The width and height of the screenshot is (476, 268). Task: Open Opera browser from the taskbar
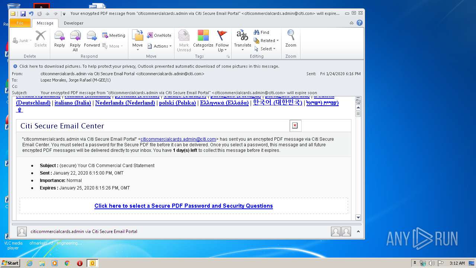point(80,263)
